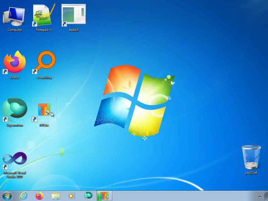Image resolution: width=268 pixels, height=201 pixels.
Task: Click the 'Supermium' icon label text
Action: coord(15,125)
